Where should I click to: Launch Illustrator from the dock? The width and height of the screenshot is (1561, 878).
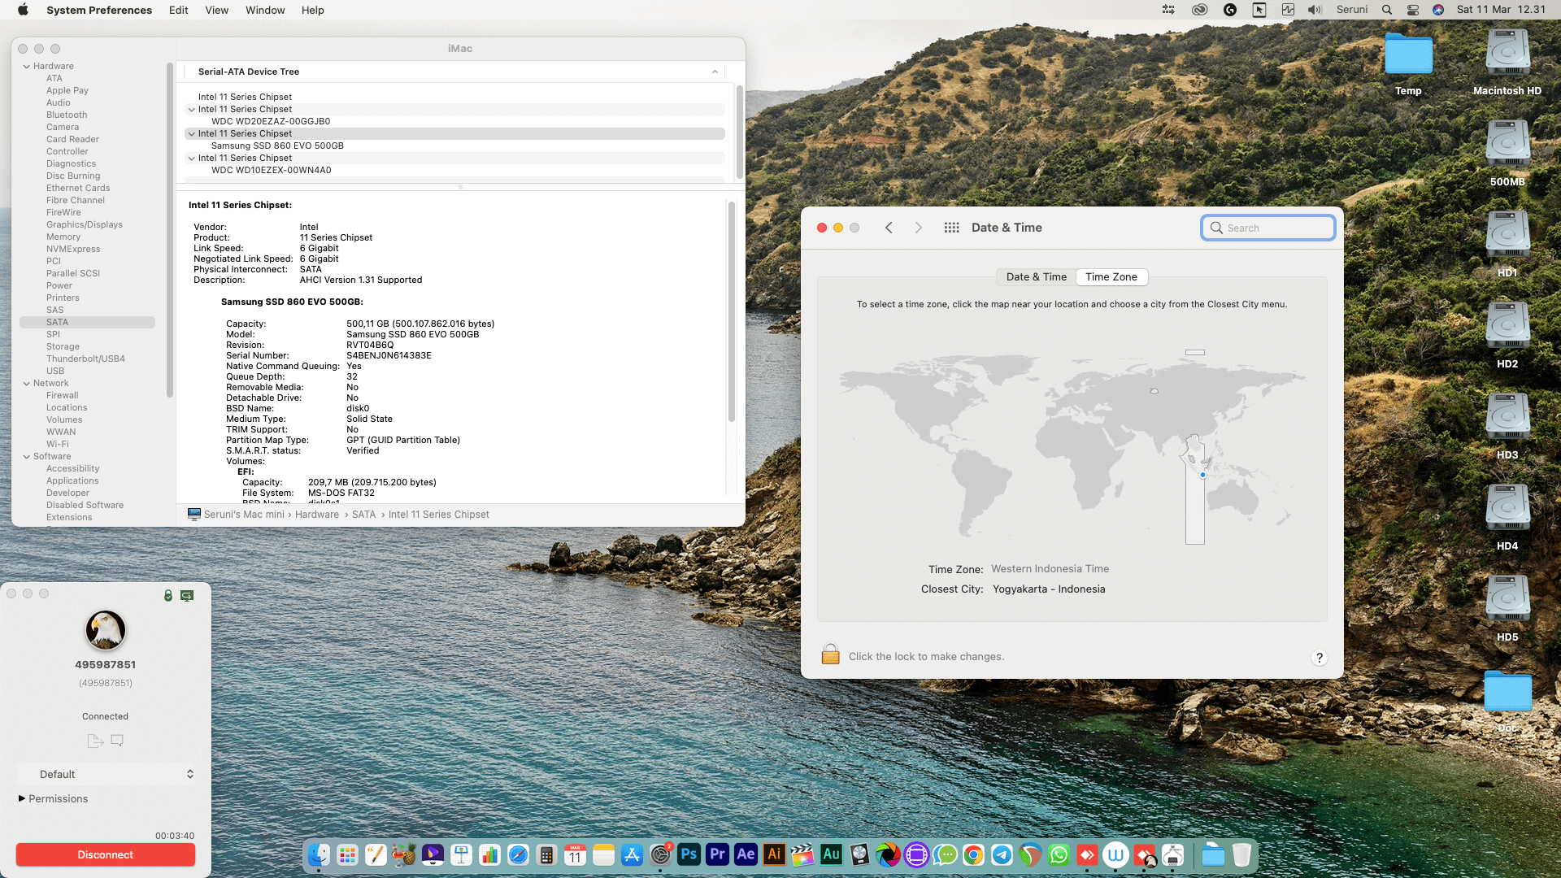(x=774, y=854)
